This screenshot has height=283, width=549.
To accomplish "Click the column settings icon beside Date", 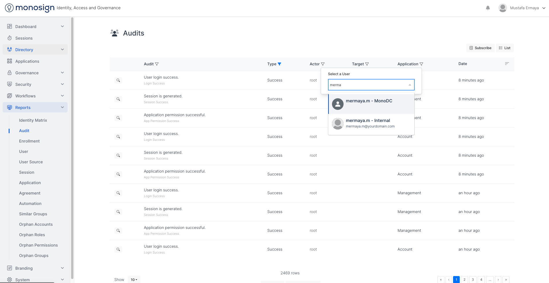I will coord(507,64).
